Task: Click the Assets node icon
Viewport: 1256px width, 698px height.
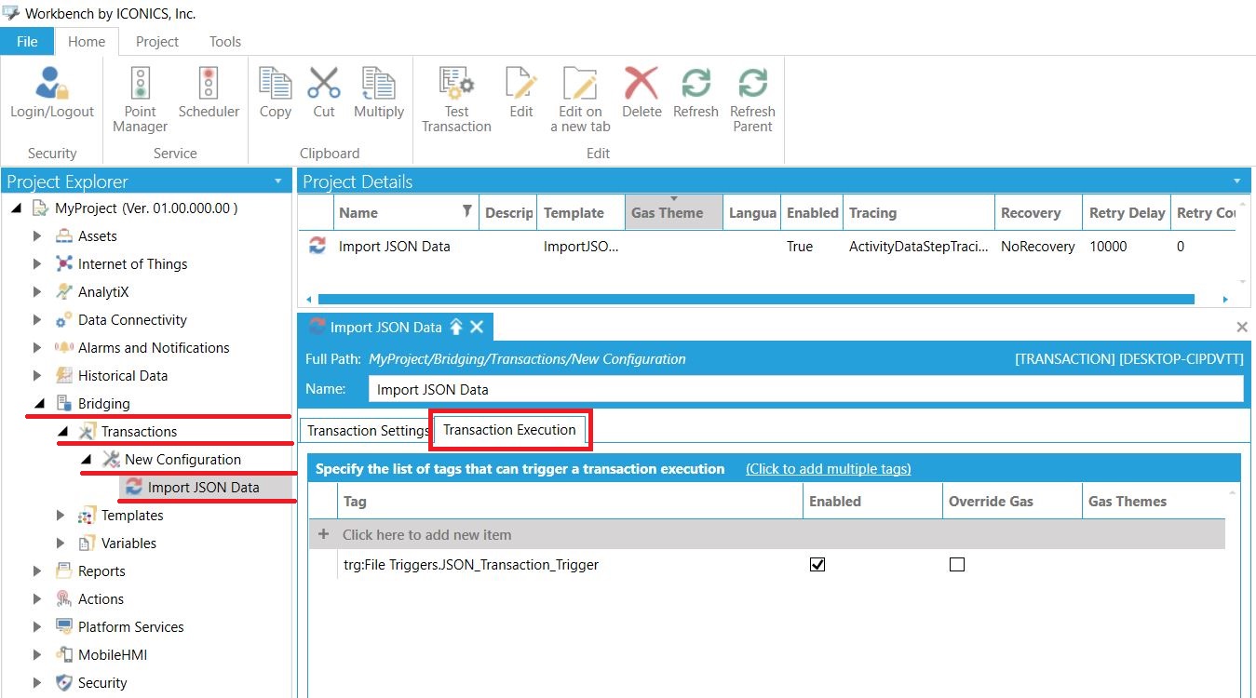Action: click(x=64, y=236)
